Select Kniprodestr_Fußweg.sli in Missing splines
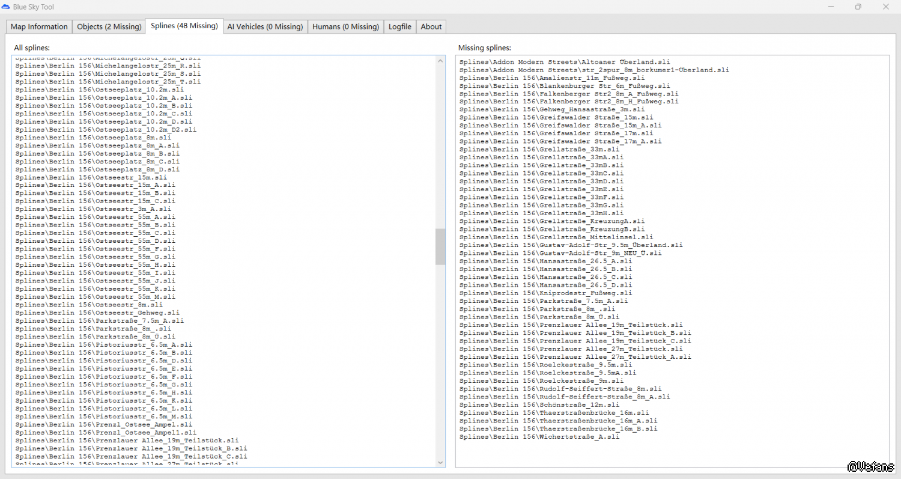Viewport: 901px width, 479px height. [545, 293]
